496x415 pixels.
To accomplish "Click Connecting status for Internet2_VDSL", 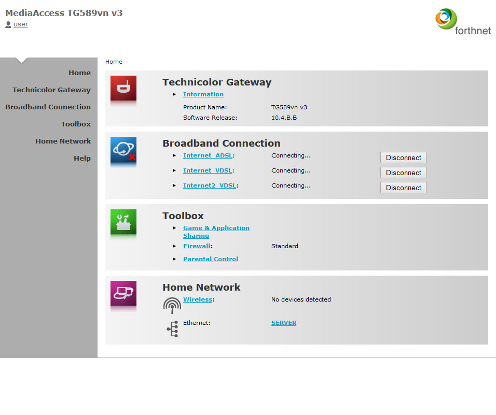I will coord(291,185).
